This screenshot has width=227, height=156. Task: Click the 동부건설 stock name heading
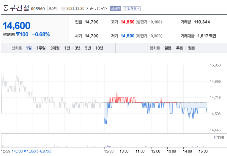[16, 8]
